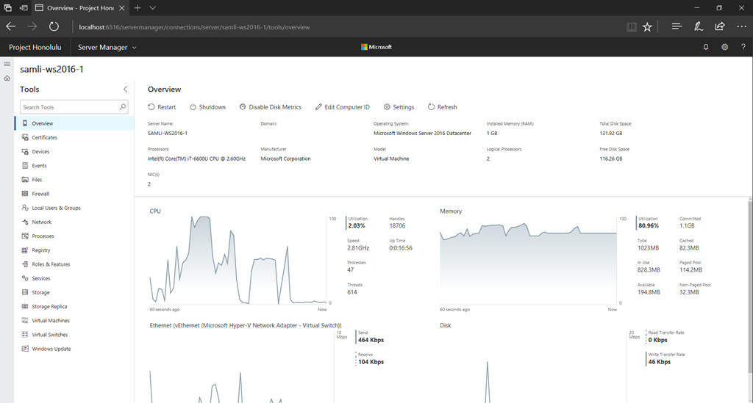
Task: Open Virtual Machines tool
Action: 49,321
